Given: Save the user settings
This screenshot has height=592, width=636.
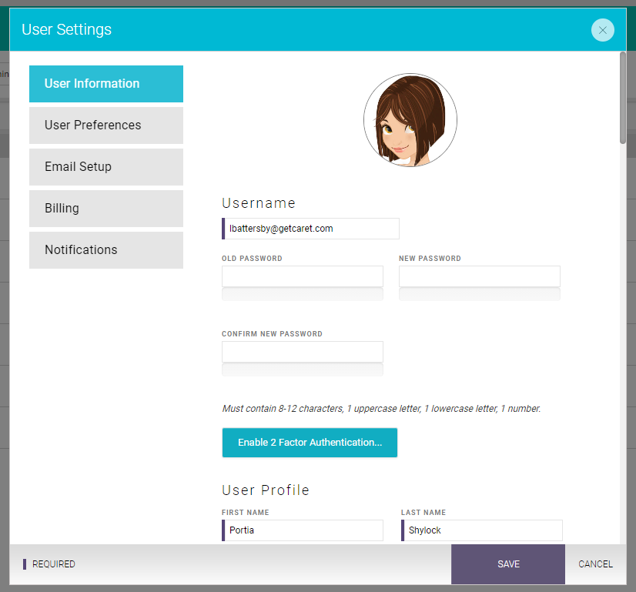Looking at the screenshot, I should pyautogui.click(x=507, y=564).
